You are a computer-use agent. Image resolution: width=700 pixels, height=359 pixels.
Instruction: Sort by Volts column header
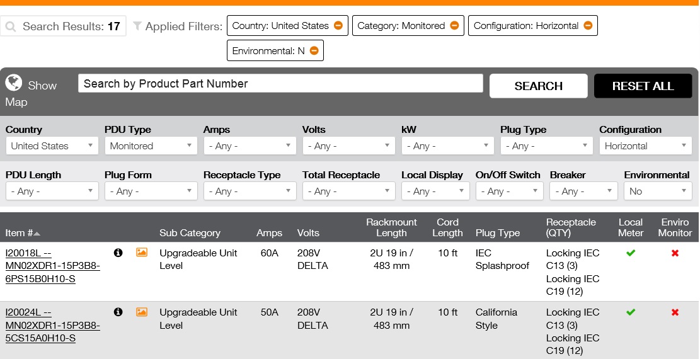308,233
